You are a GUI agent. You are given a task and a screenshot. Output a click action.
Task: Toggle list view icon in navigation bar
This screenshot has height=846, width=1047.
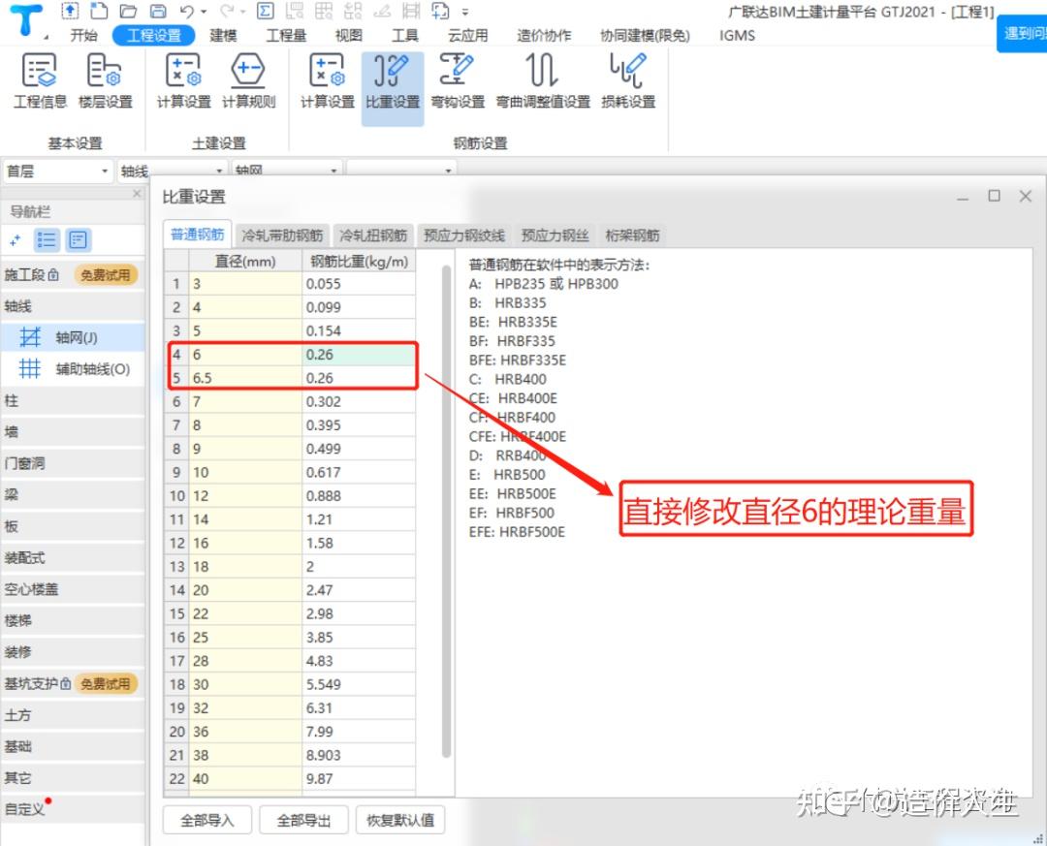tap(47, 239)
